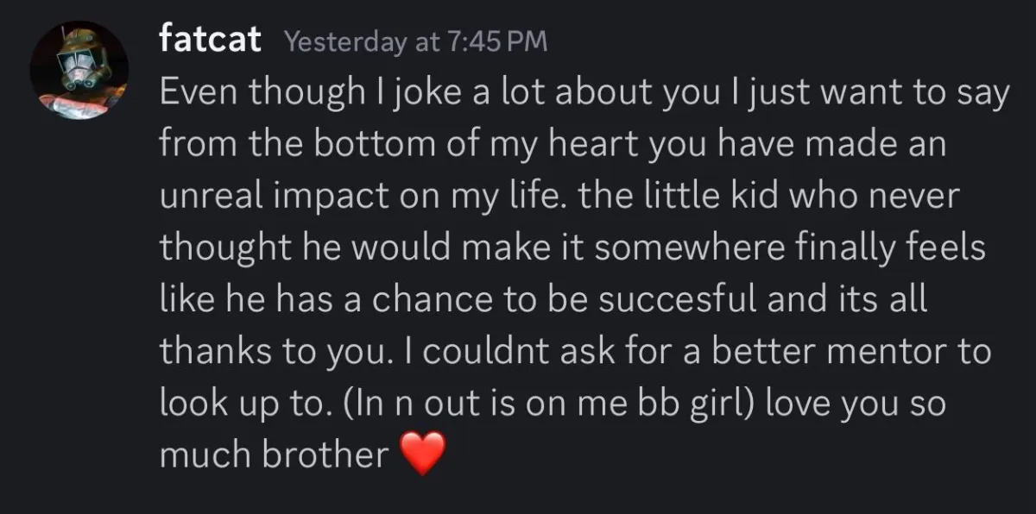The height and width of the screenshot is (514, 1036).
Task: Click the red heart emoji
Action: click(x=424, y=454)
